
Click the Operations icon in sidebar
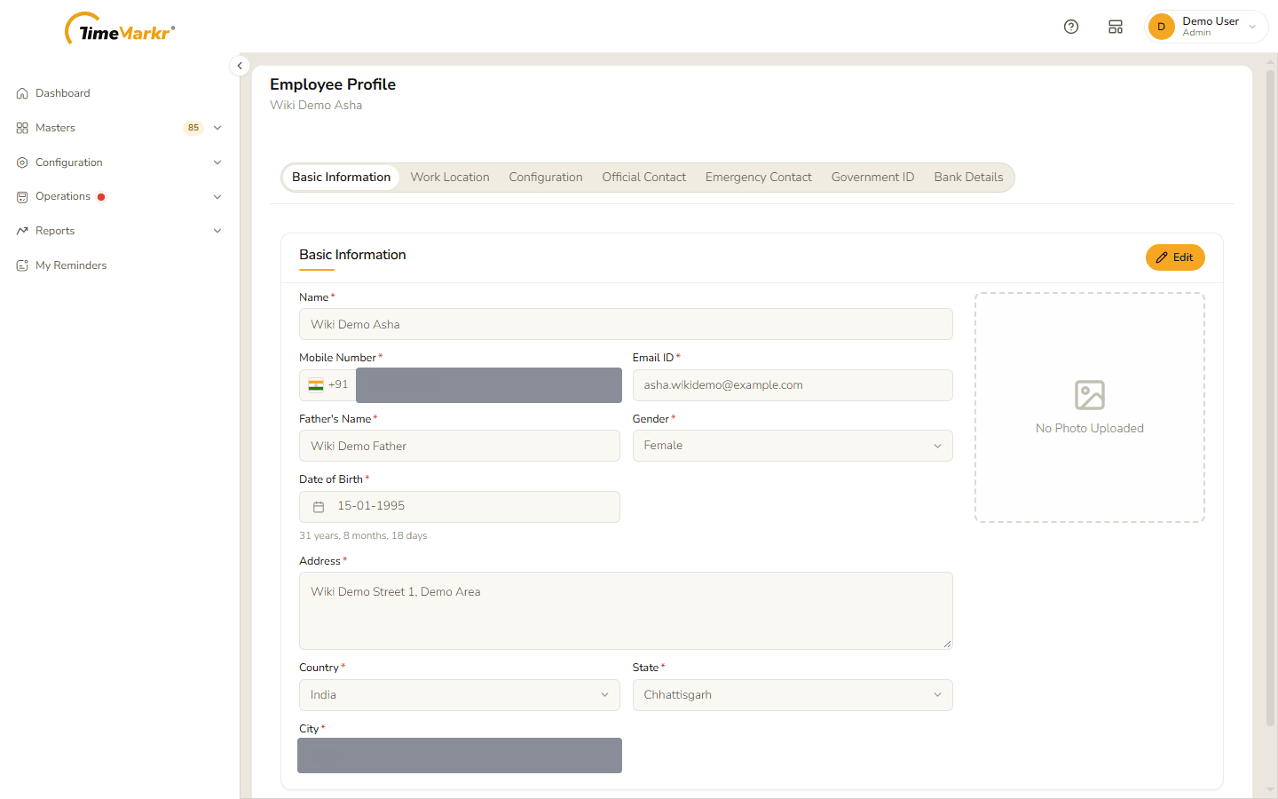point(22,197)
